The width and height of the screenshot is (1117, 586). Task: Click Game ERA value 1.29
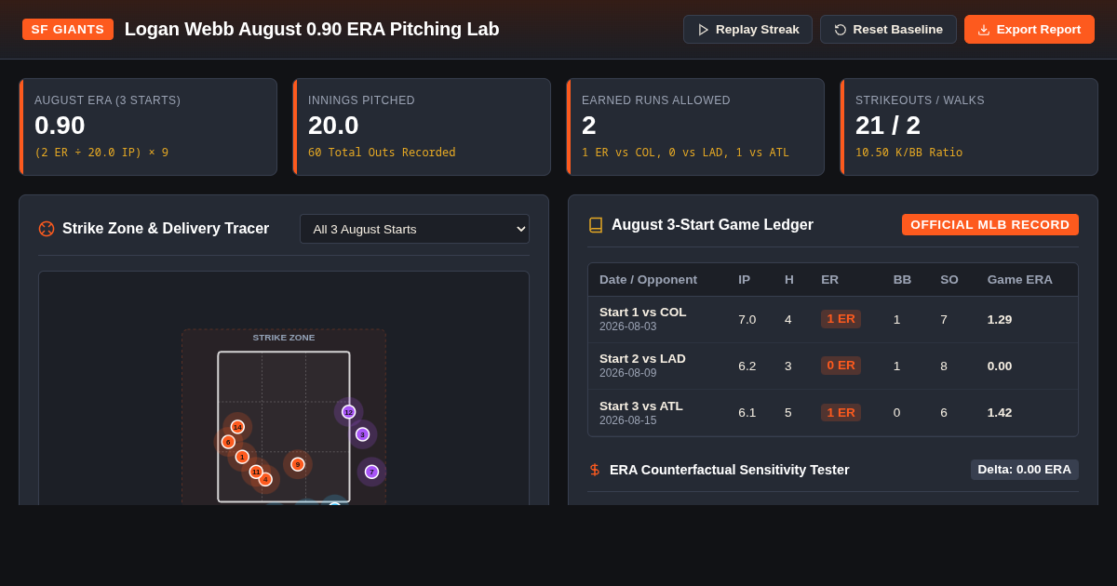tap(1000, 320)
